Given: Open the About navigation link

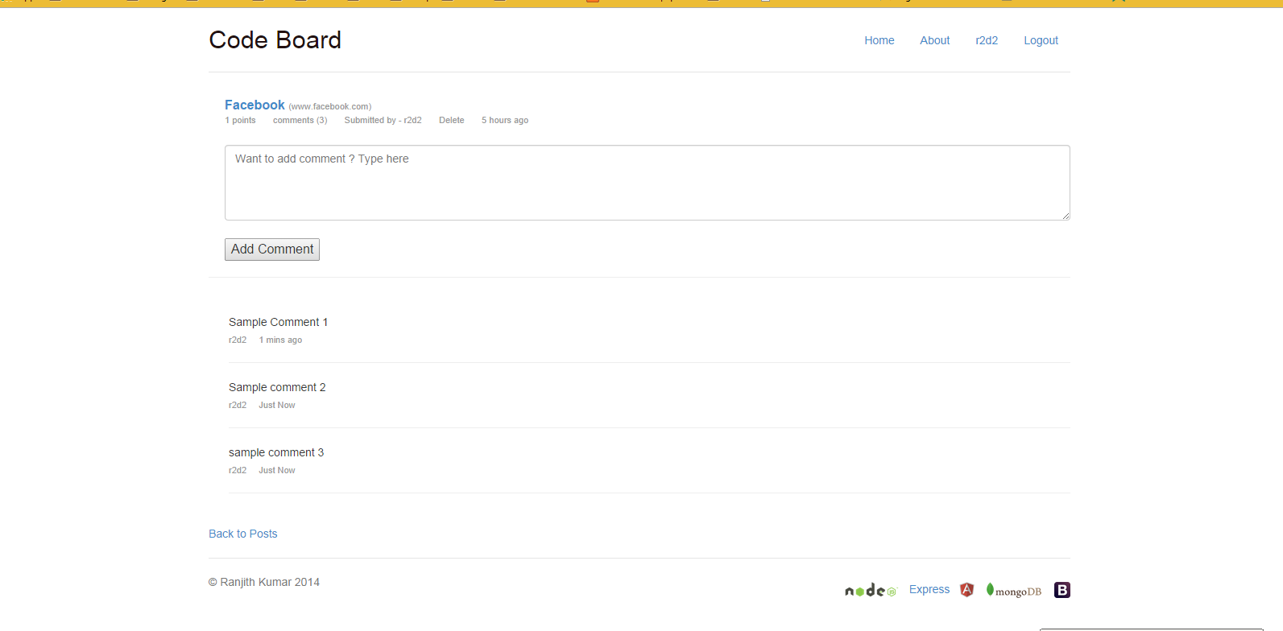Looking at the screenshot, I should click(935, 40).
